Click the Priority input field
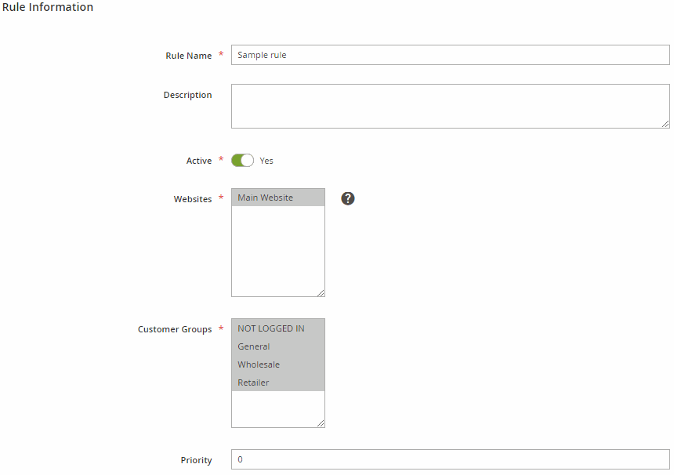Image resolution: width=674 pixels, height=475 pixels. pyautogui.click(x=450, y=459)
